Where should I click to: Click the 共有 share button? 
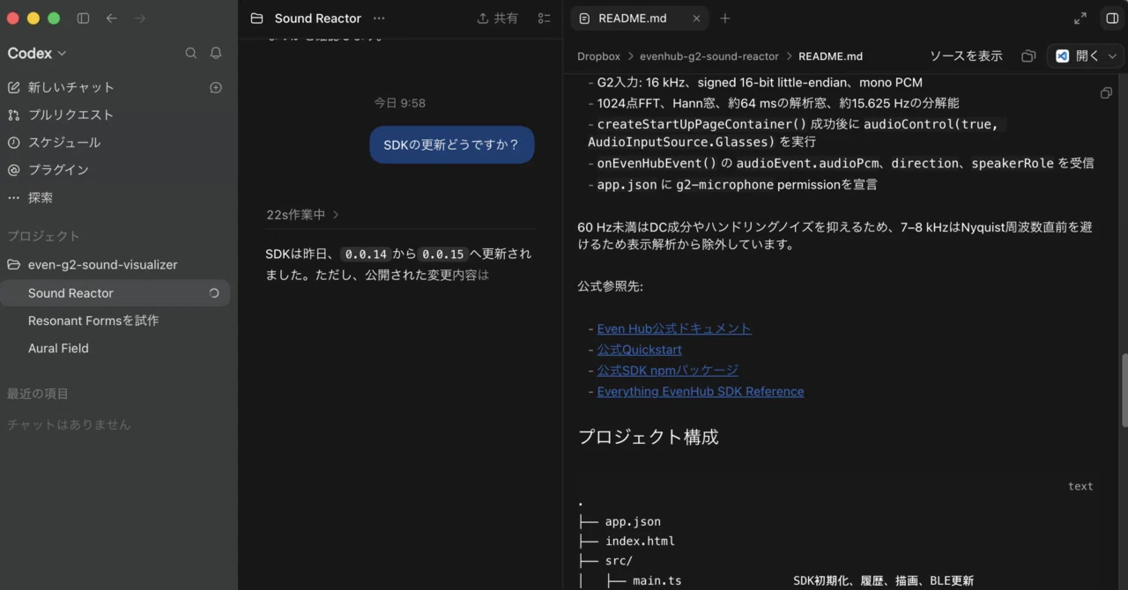[497, 18]
